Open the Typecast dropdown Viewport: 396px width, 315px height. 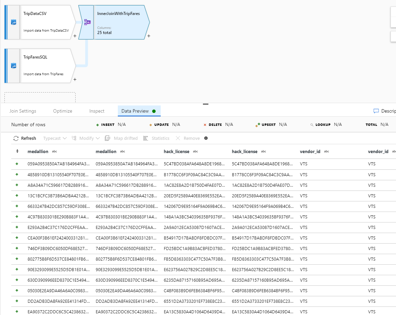pos(54,138)
